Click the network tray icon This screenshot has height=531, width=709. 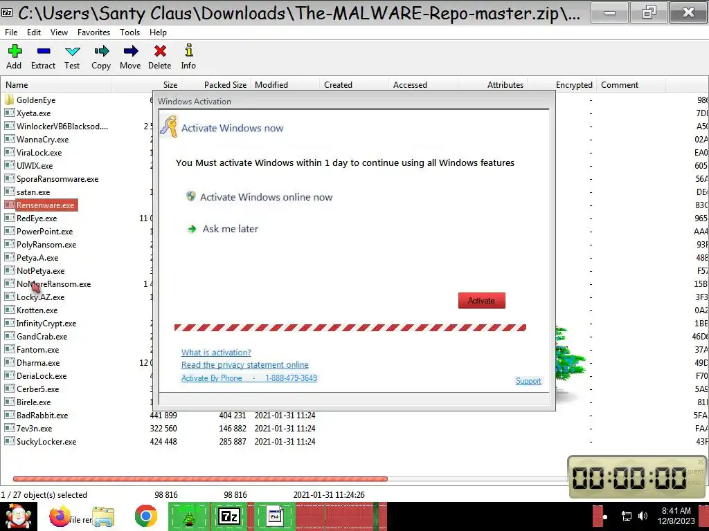627,516
